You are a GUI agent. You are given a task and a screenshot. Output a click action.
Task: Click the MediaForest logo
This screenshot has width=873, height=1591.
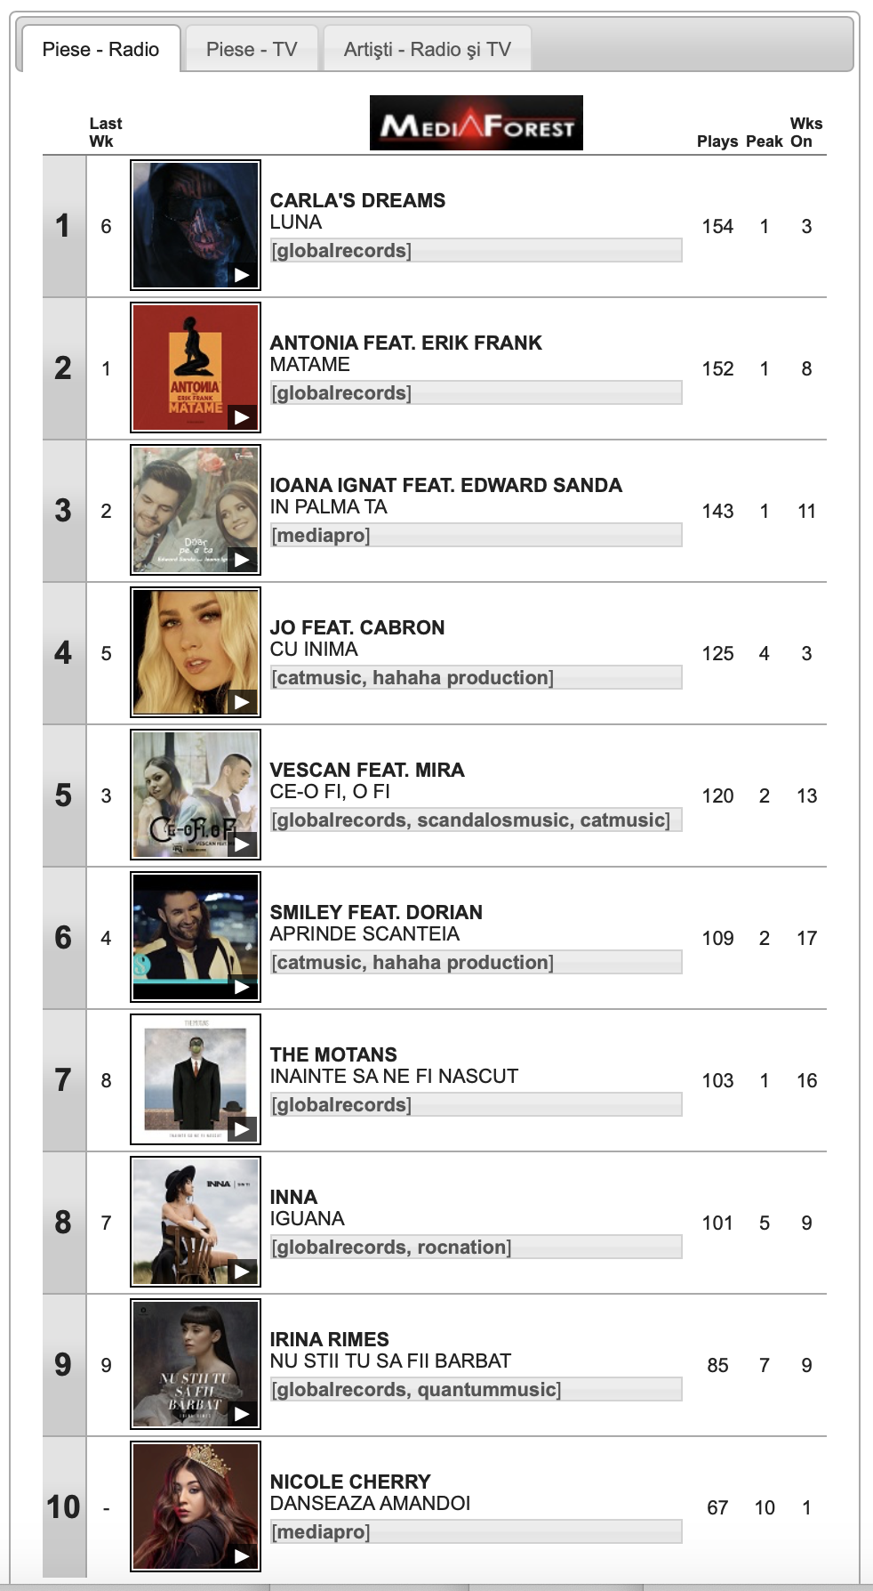477,123
